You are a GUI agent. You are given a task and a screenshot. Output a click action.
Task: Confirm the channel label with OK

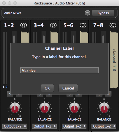(x=47, y=88)
